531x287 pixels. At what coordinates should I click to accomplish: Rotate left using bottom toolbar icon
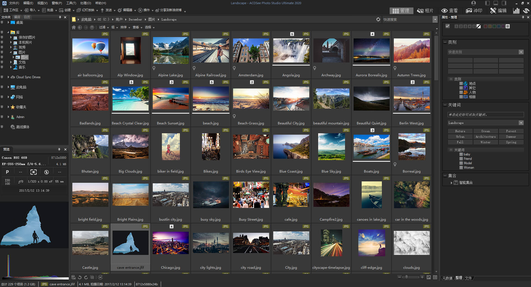[x=80, y=277]
